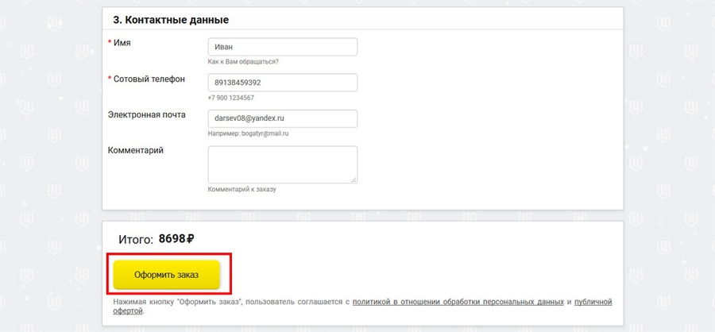Open the personal data processing policy link

[458, 302]
